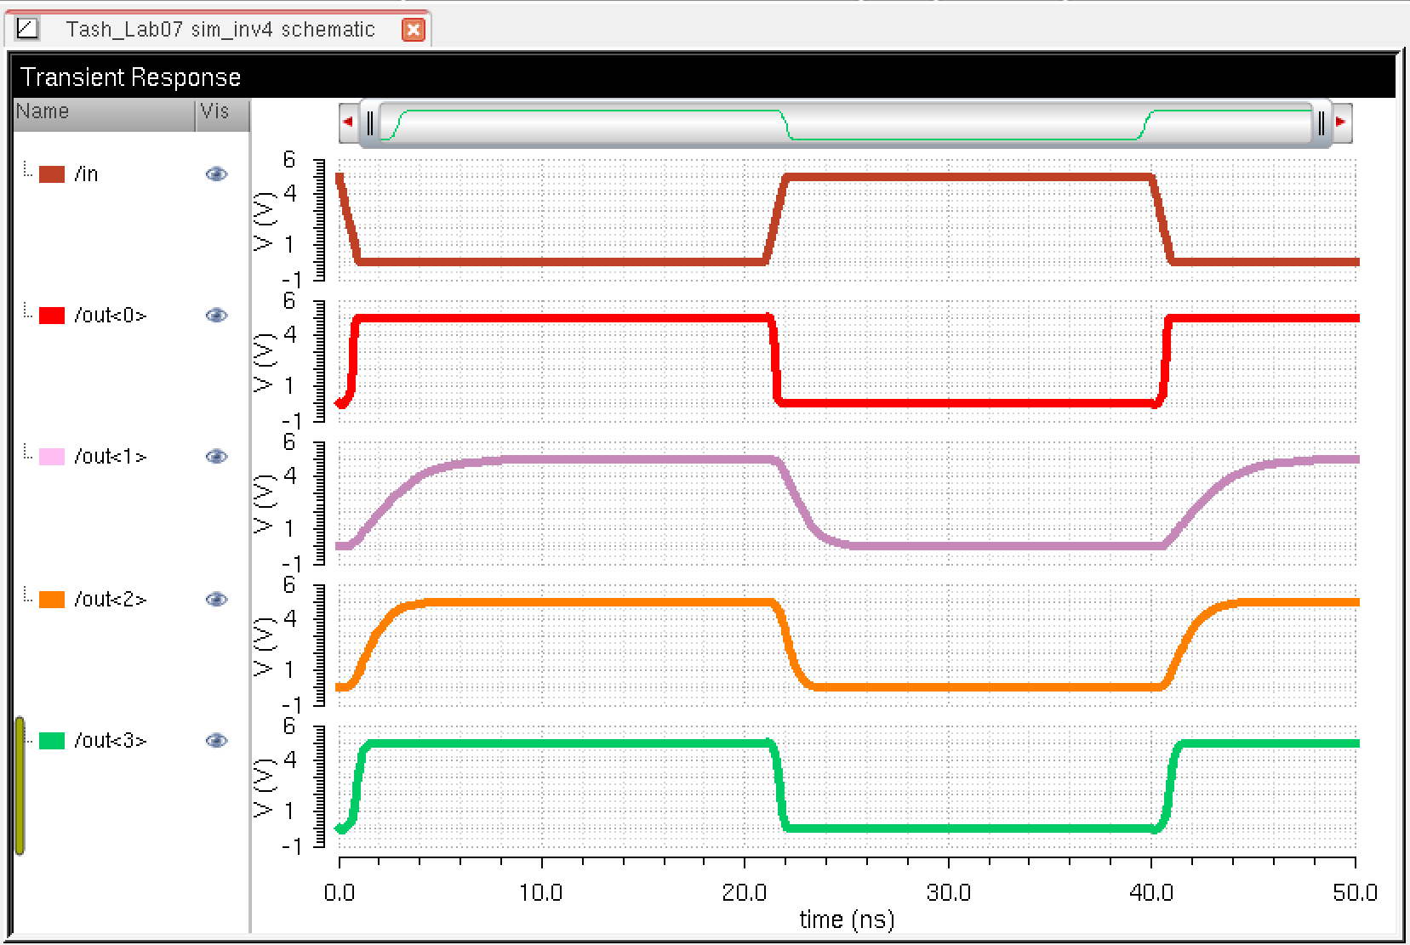
Task: Toggle visibility of the /in signal
Action: 216,174
